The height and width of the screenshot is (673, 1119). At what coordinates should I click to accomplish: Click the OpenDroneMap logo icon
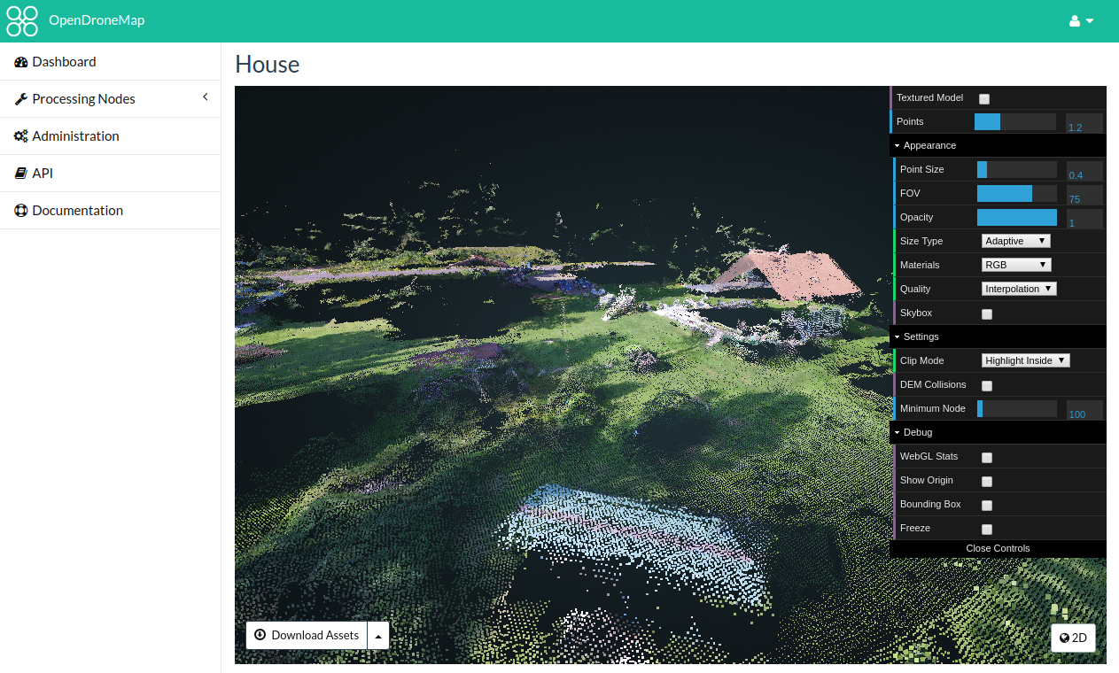point(22,21)
